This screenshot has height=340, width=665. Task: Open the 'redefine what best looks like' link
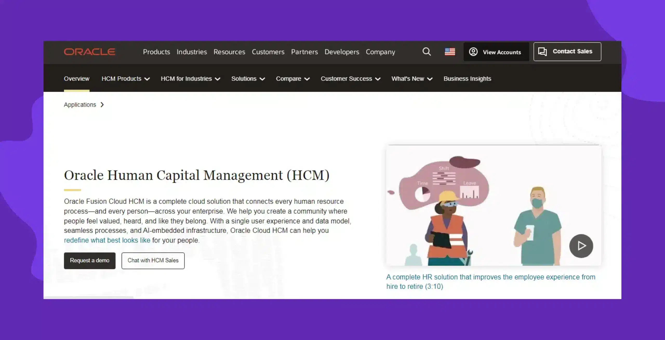[x=107, y=240]
